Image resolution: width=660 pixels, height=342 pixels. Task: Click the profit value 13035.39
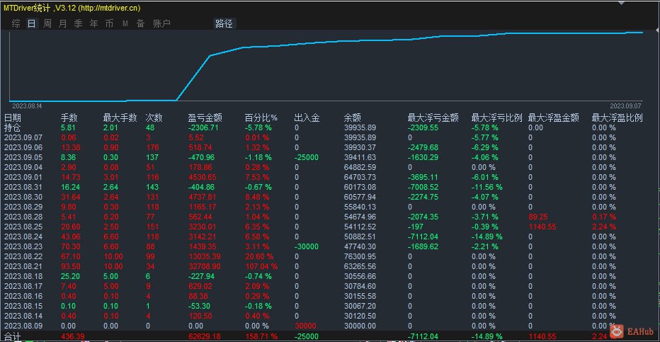click(x=205, y=256)
